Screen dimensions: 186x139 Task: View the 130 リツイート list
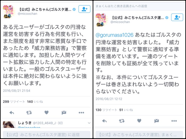pos(106,110)
